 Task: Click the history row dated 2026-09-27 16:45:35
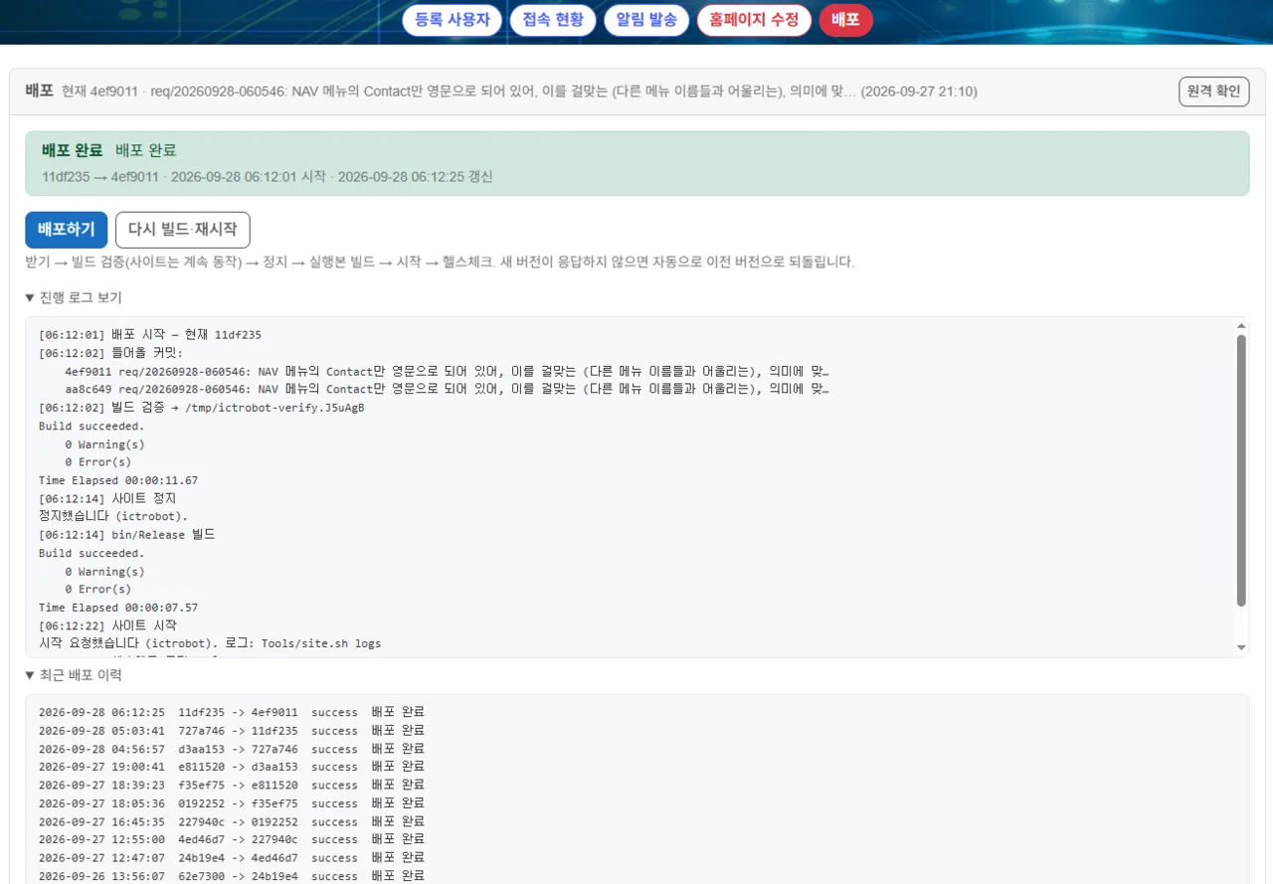[x=232, y=822]
